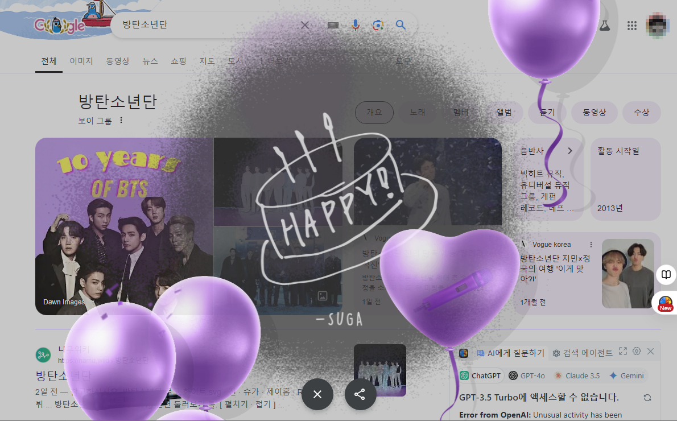Open the AI에게 질문하기 tab
Screen dimensions: 677x421
pos(510,353)
